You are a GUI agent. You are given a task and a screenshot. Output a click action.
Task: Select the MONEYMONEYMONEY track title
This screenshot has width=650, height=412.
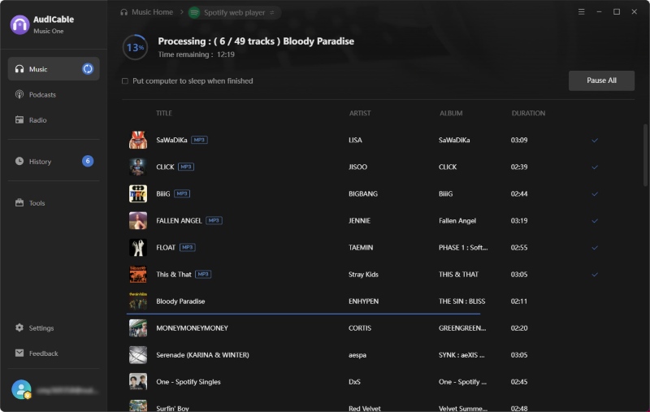[x=192, y=327]
